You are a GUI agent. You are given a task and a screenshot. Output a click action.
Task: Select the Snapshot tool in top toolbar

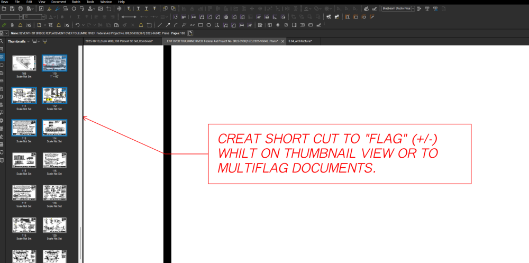(108, 8)
